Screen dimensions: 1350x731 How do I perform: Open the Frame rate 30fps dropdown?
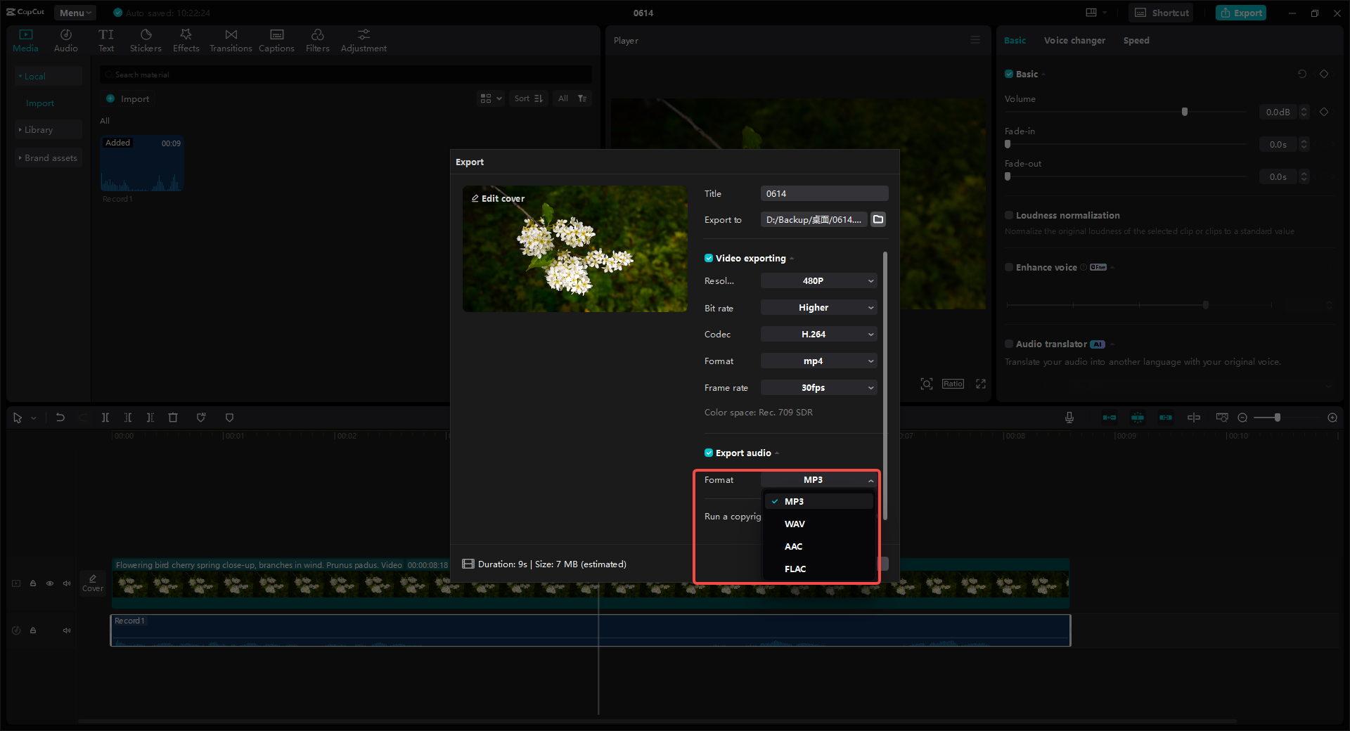818,387
